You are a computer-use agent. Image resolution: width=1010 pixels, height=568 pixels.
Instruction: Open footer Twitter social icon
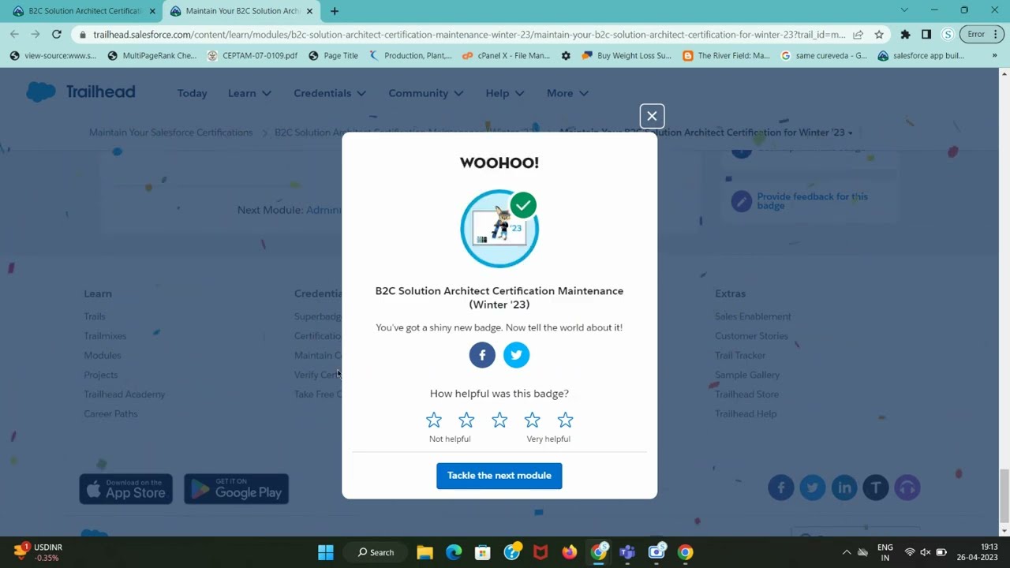click(813, 488)
